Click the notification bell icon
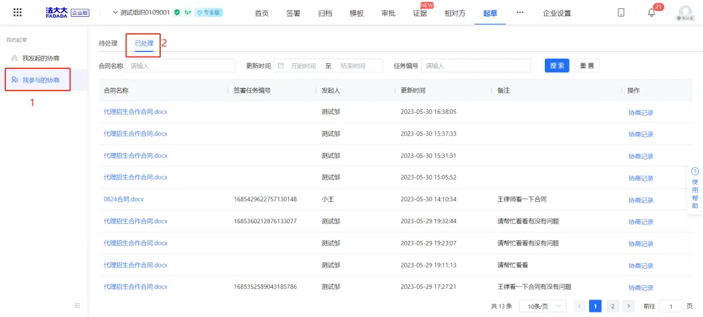This screenshot has height=317, width=703. (651, 13)
